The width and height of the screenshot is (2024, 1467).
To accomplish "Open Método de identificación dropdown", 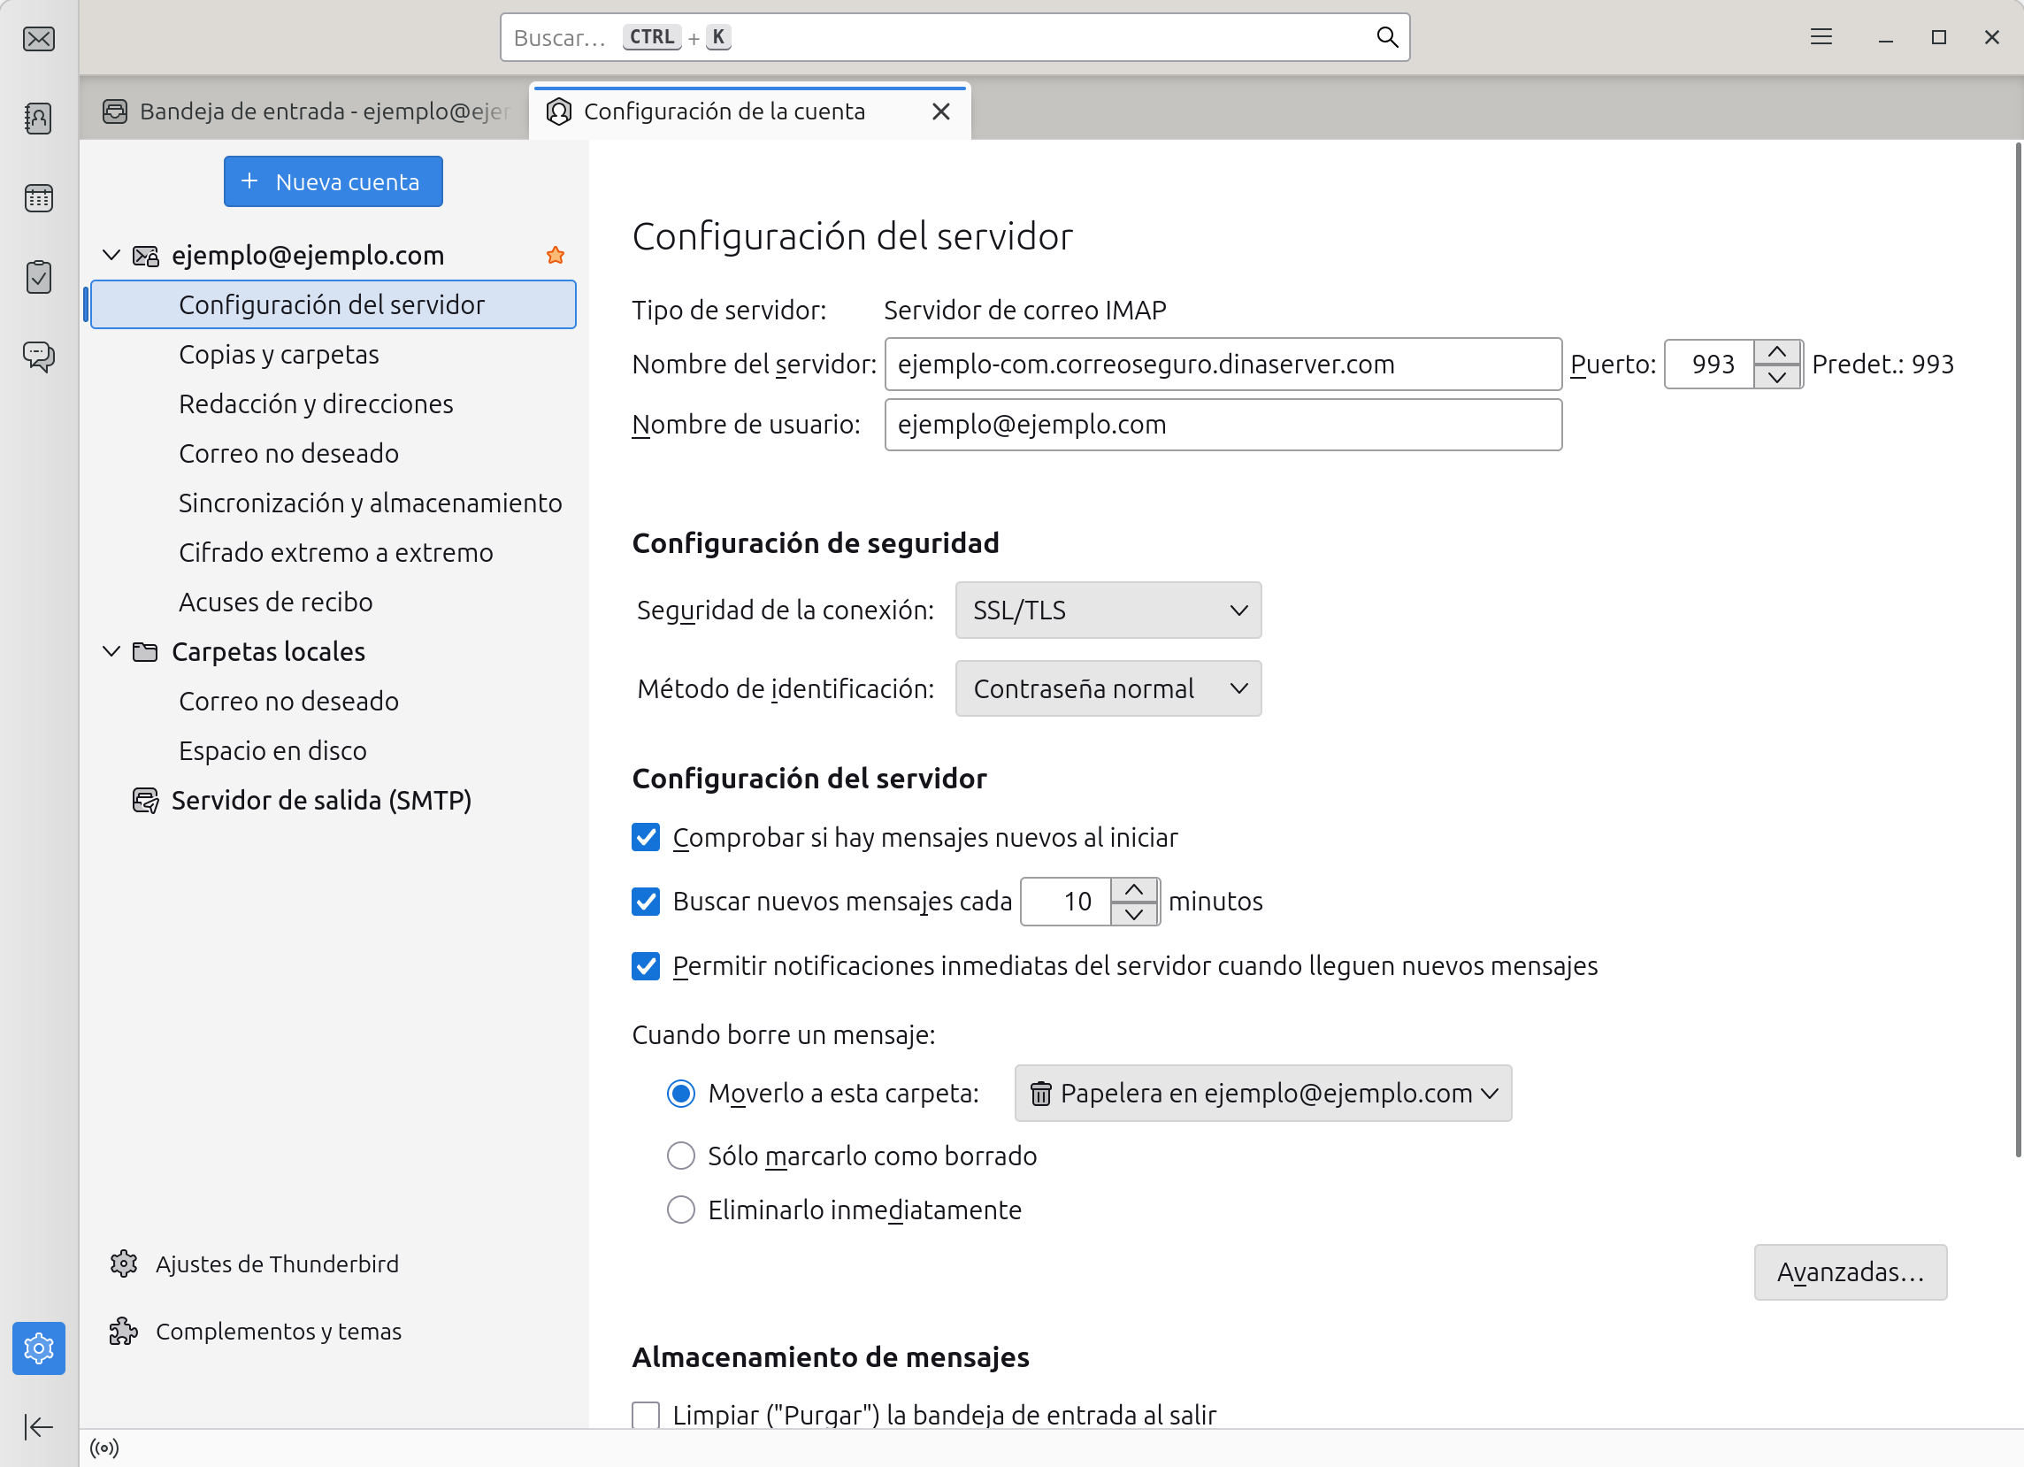I will point(1108,688).
